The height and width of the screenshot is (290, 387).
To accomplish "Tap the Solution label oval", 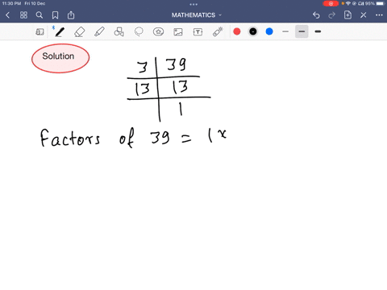I will [x=60, y=58].
